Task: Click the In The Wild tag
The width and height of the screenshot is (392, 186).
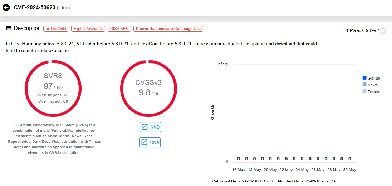Action: [x=56, y=29]
